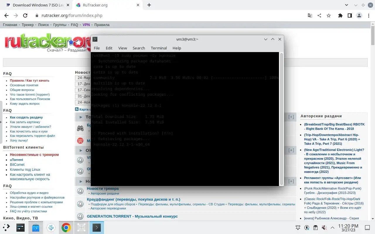Expand the first [+] category toggle
Viewport: 375px width, 234px height.
(x=291, y=117)
